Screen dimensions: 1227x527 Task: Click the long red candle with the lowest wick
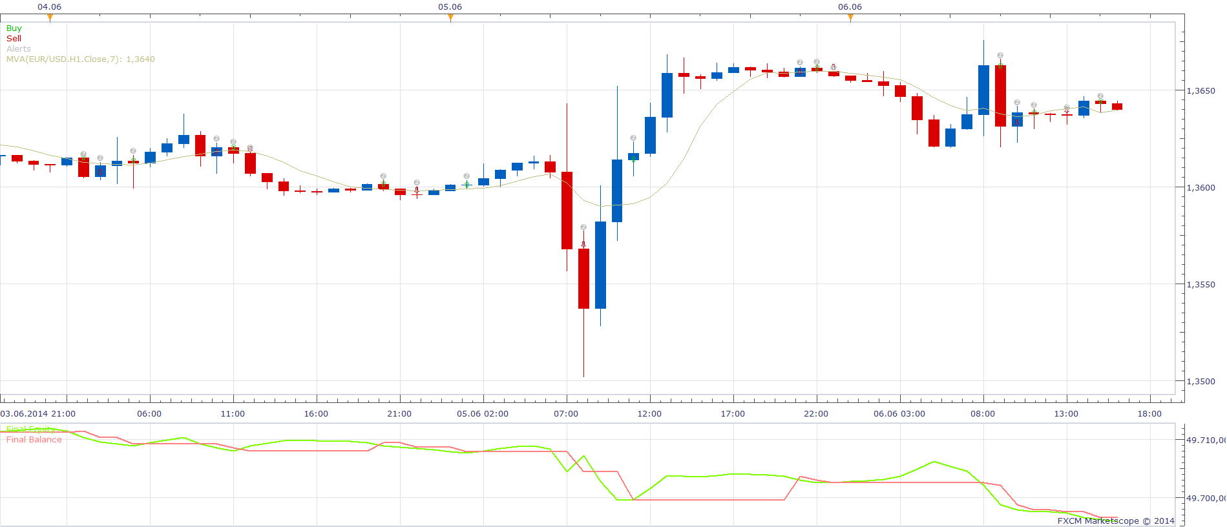pyautogui.click(x=583, y=279)
